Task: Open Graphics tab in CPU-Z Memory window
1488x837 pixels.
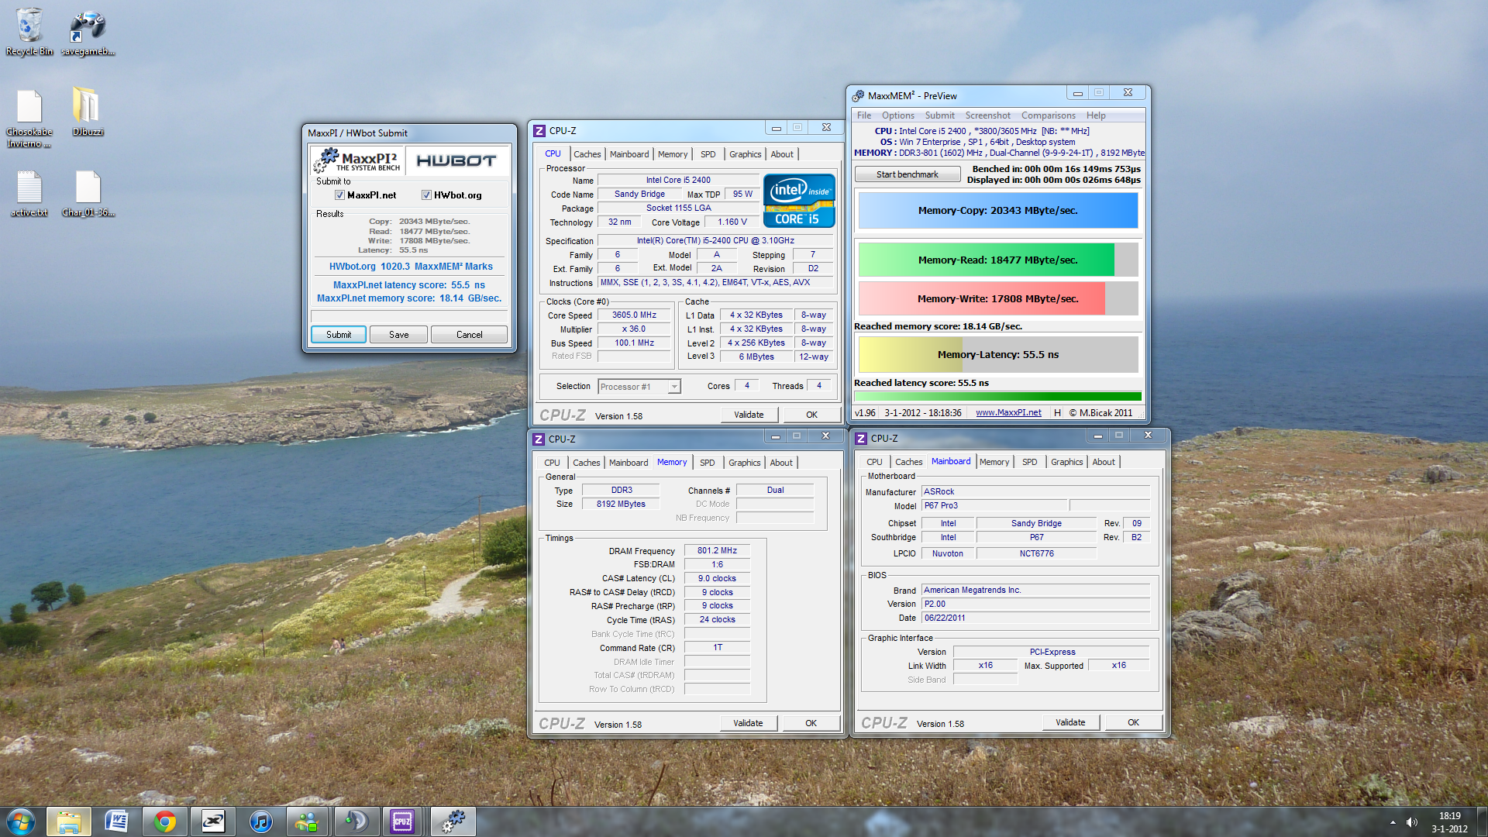Action: 744,463
